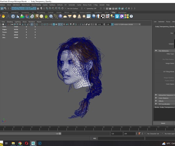The height and width of the screenshot is (146, 175).
Task: Expand the UV Coordinates section
Action: (156, 104)
